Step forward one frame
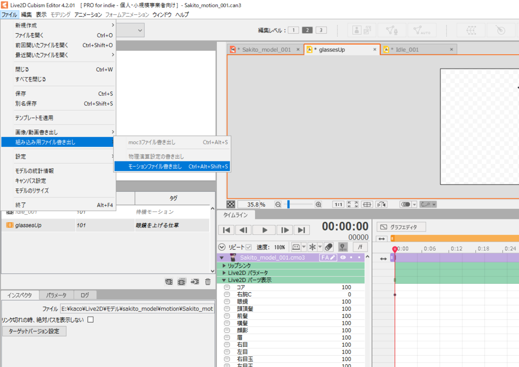Screen dimensions: 519x367 point(285,230)
